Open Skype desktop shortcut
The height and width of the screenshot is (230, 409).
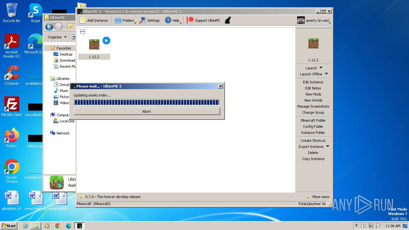coord(35,13)
